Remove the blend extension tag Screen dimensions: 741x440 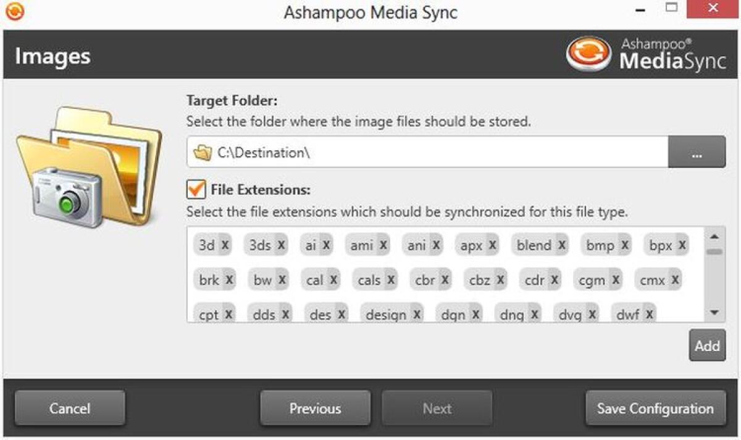563,245
